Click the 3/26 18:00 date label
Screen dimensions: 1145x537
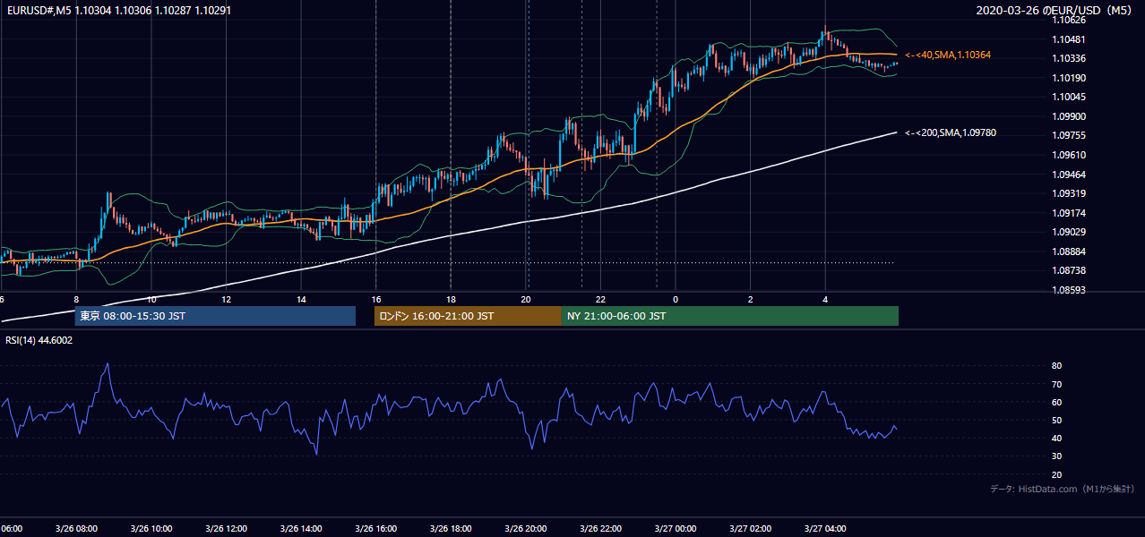pos(451,528)
